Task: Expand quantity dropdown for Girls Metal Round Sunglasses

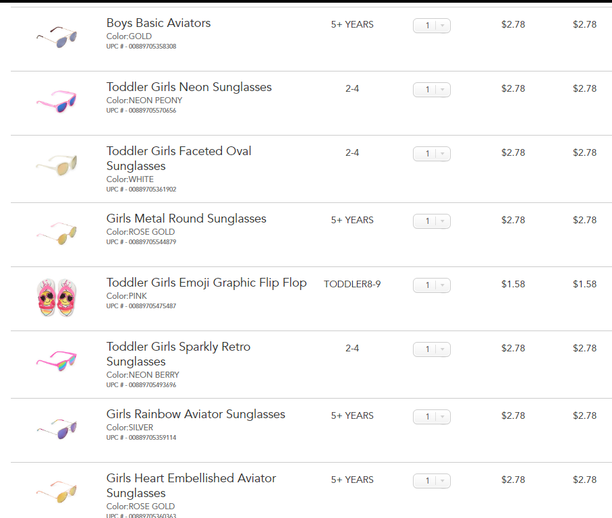Action: [x=432, y=221]
